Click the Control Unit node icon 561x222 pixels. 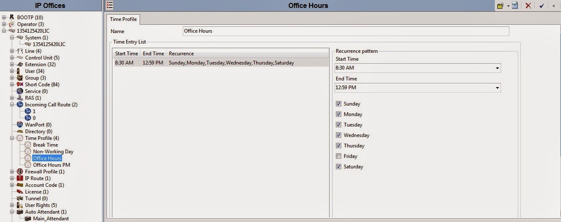click(20, 57)
